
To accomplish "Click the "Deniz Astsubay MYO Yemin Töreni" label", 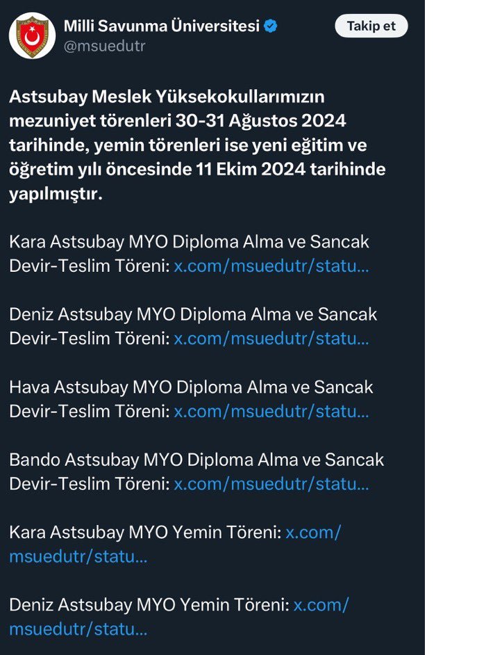I will click(x=149, y=605).
